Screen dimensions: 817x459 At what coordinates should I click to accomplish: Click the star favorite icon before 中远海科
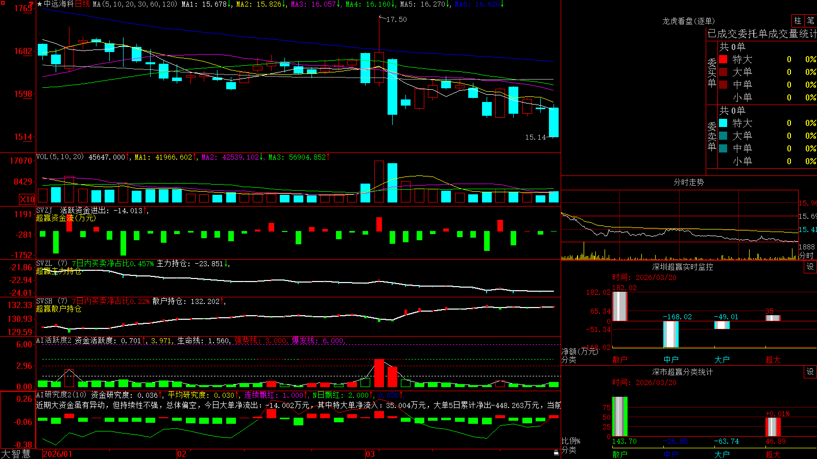point(39,4)
